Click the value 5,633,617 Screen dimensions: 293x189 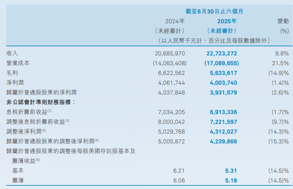tap(223, 73)
